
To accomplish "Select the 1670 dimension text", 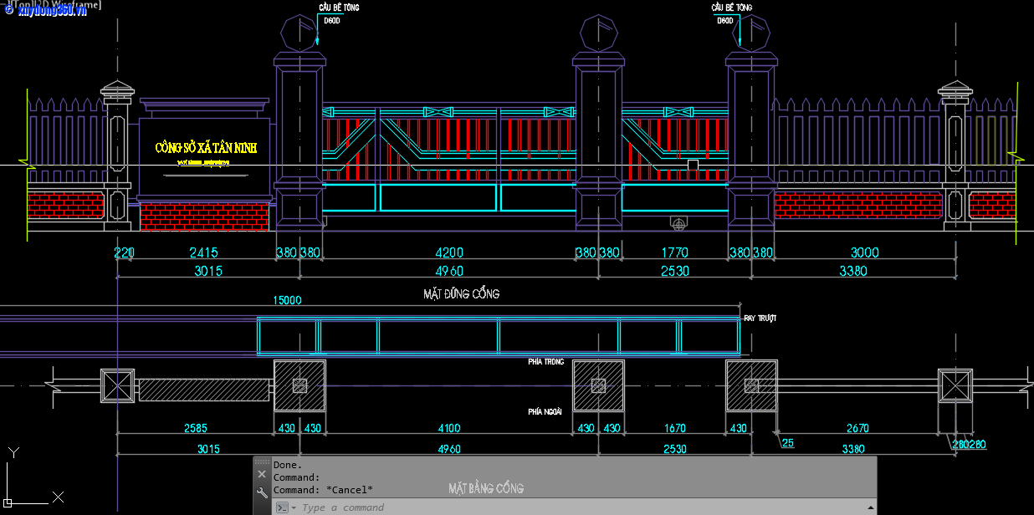I will (674, 429).
